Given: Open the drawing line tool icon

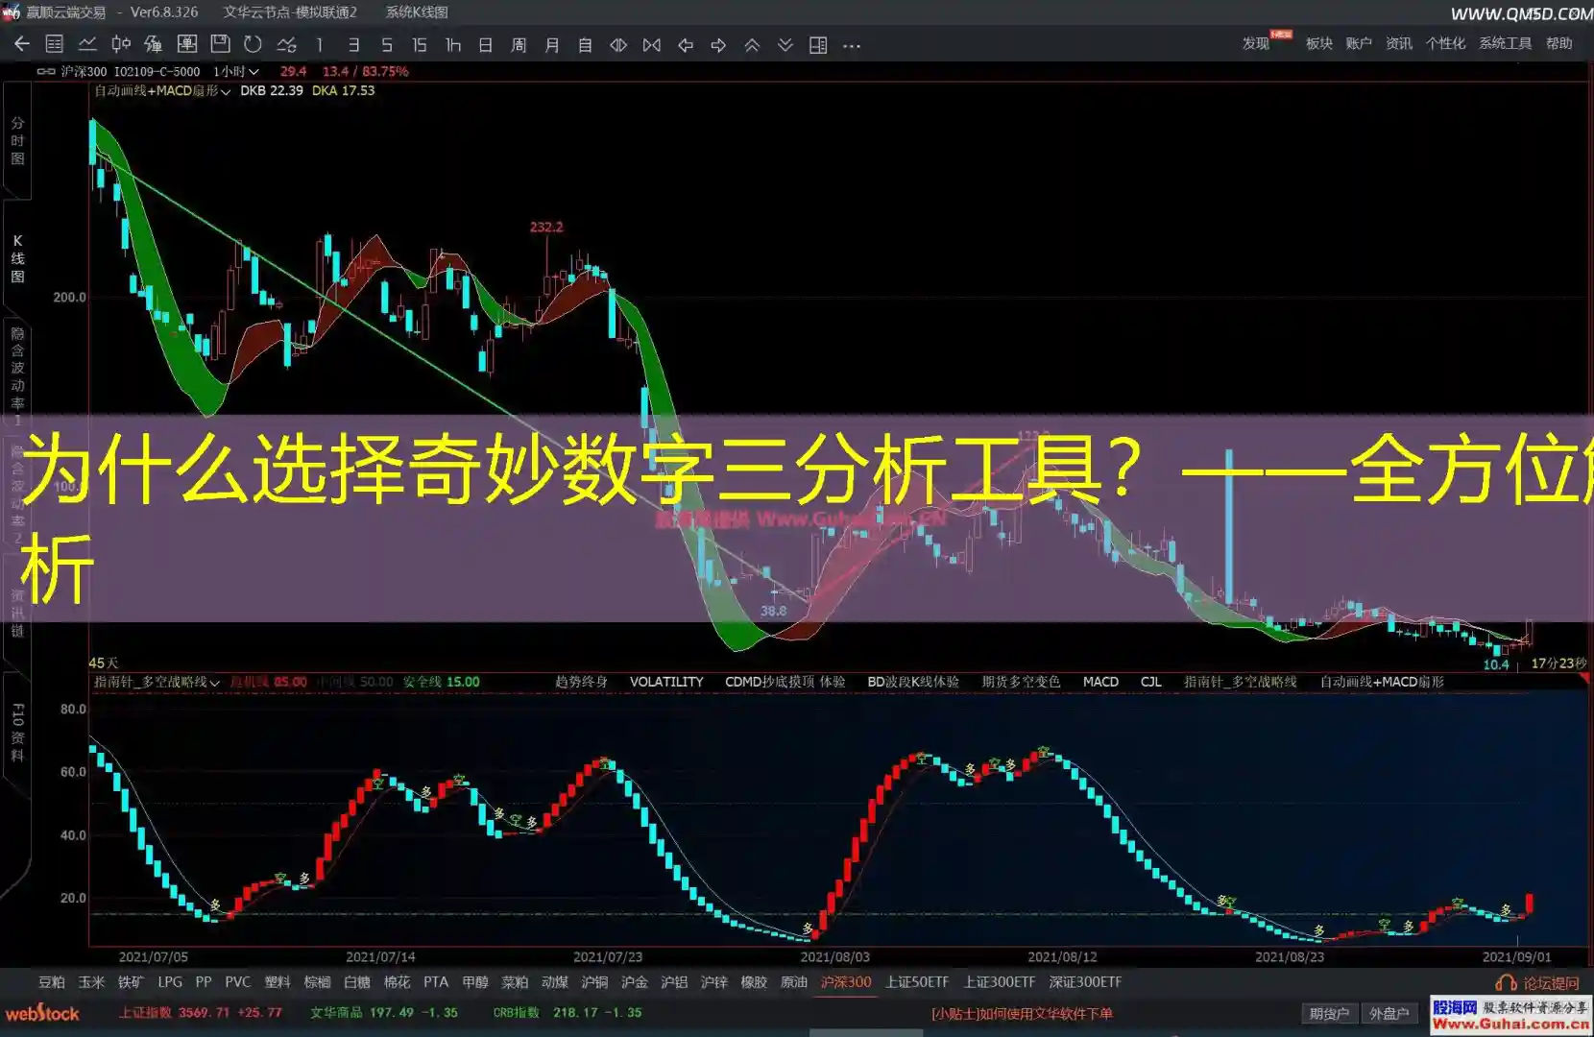Looking at the screenshot, I should click(286, 44).
